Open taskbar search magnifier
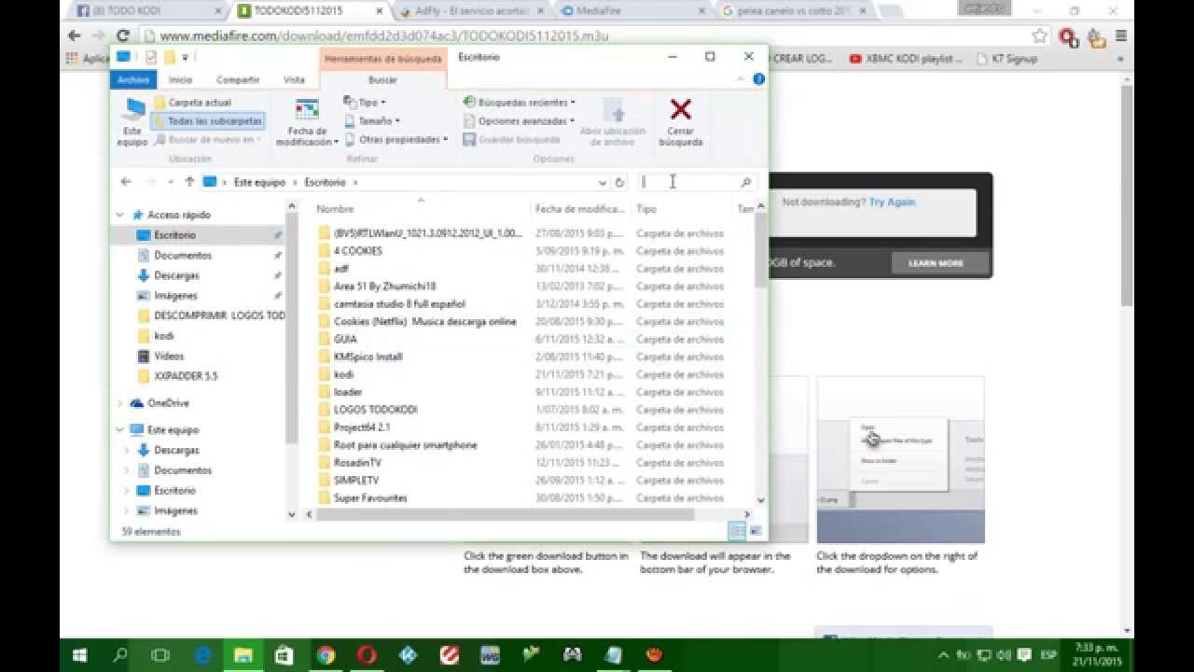Viewport: 1194px width, 672px height. [x=119, y=655]
